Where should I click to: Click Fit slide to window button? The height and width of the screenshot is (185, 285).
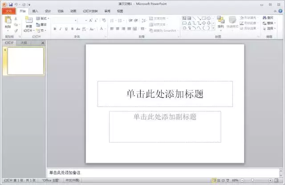pos(276,180)
